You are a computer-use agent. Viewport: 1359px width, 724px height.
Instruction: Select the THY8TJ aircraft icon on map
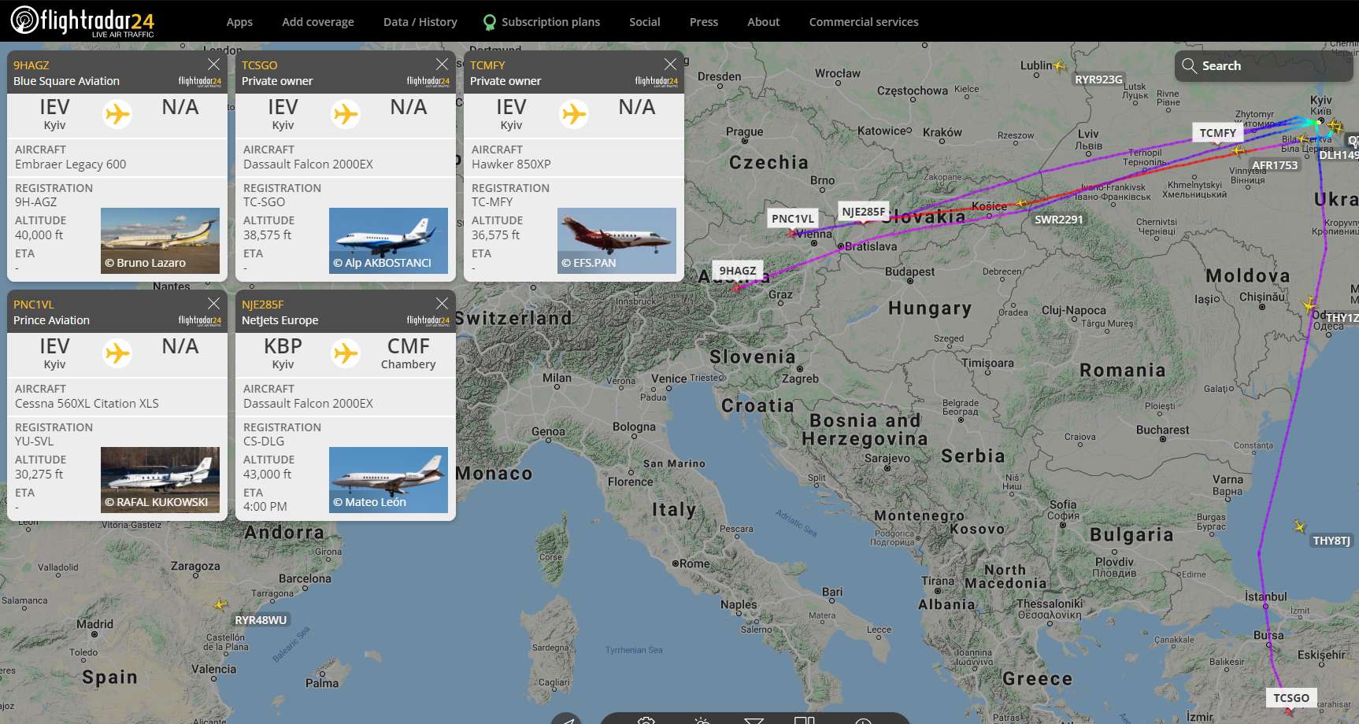click(x=1299, y=526)
